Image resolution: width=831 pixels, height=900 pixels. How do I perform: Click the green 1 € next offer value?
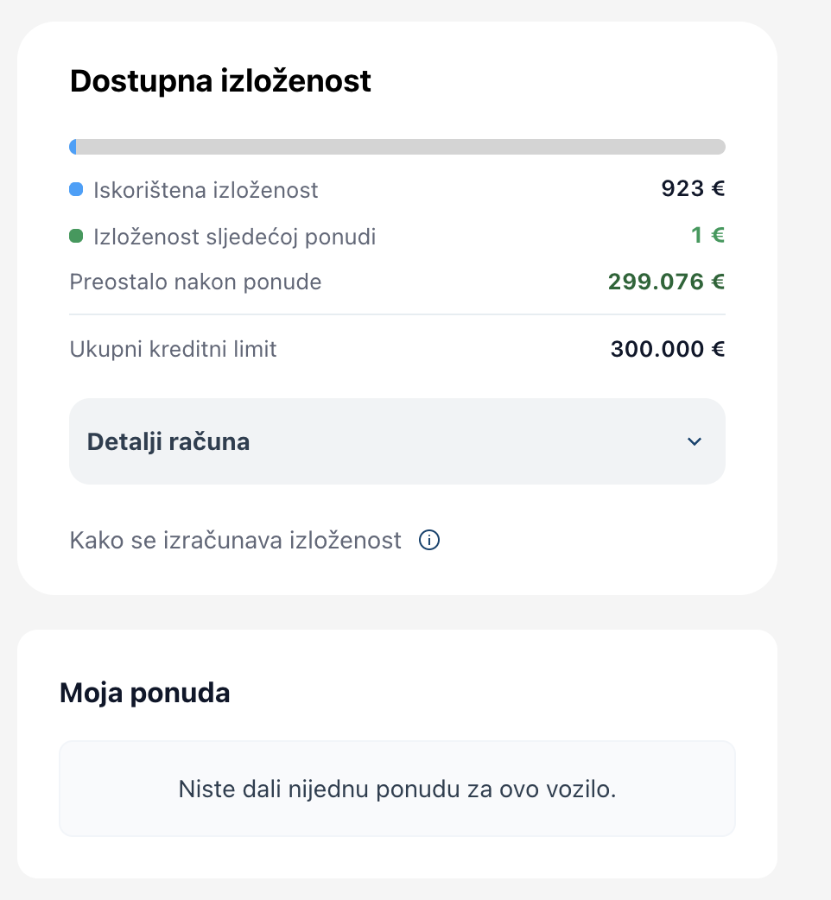click(707, 235)
